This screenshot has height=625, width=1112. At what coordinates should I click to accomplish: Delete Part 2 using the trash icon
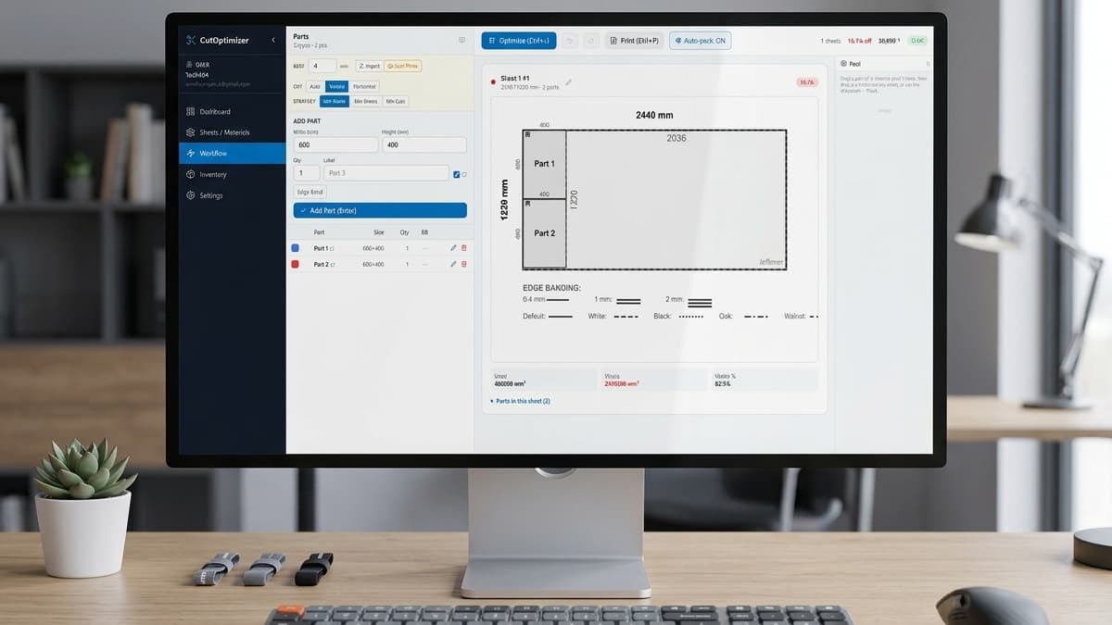pyautogui.click(x=464, y=264)
